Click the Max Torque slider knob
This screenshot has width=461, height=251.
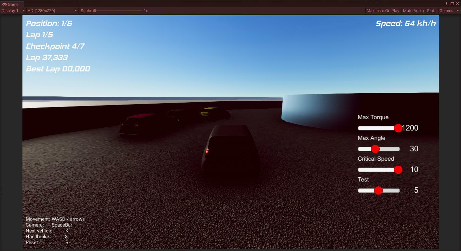pyautogui.click(x=398, y=128)
